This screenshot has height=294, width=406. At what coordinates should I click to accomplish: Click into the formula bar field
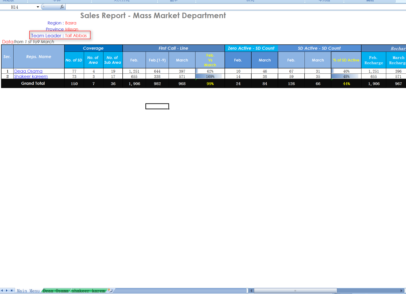[235, 7]
